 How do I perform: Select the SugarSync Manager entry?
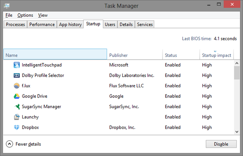41,107
